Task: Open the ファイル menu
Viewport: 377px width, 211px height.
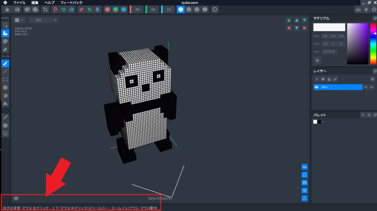Action: click(x=19, y=3)
